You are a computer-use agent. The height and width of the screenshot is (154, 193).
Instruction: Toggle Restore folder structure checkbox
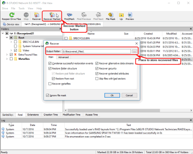click(50, 68)
